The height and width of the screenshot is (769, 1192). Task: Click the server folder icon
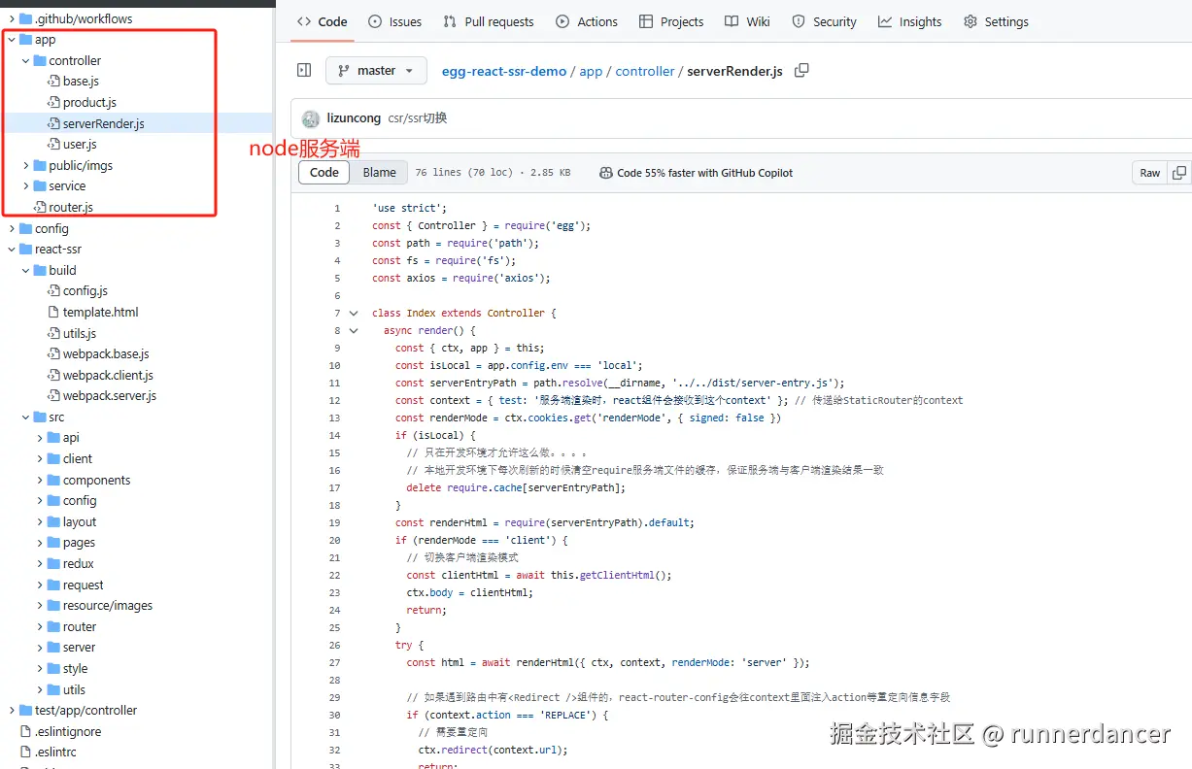[x=53, y=648]
